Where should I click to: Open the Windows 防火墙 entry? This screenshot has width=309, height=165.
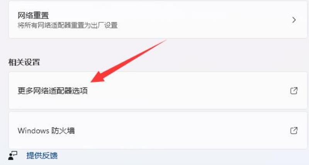pos(158,131)
